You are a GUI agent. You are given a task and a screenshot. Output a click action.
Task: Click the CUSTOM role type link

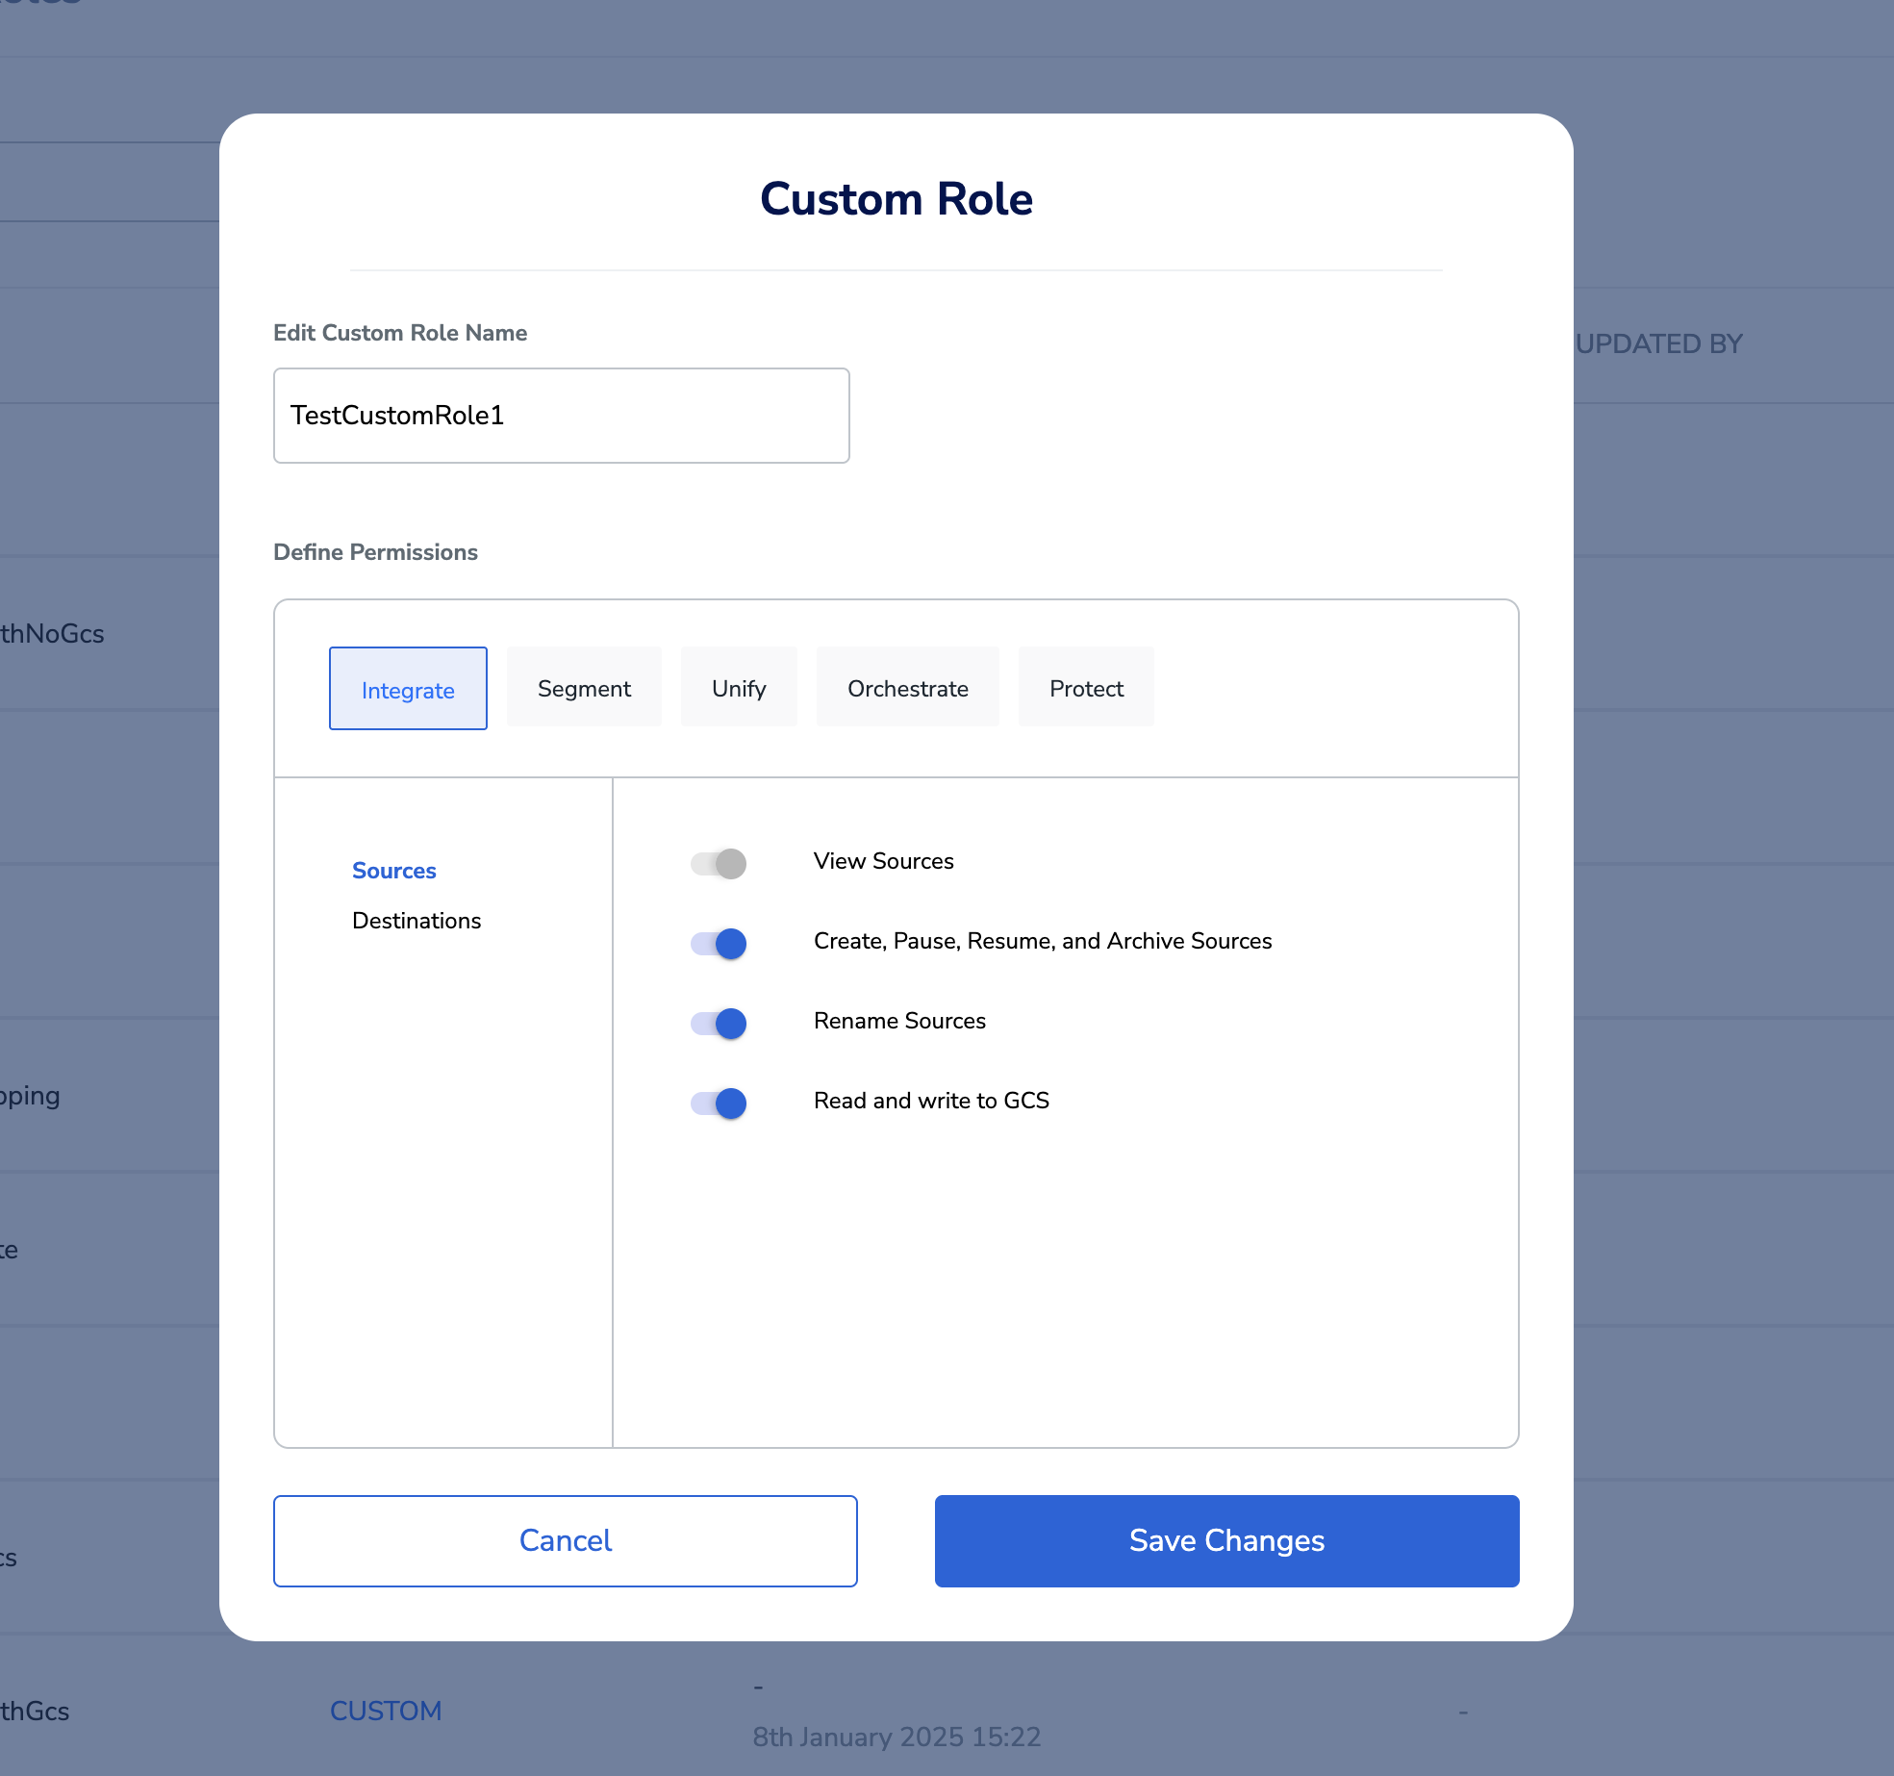coord(386,1711)
